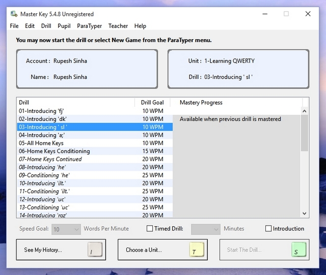Tick the Introduction checkbox
Image resolution: width=326 pixels, height=275 pixels.
click(x=268, y=229)
